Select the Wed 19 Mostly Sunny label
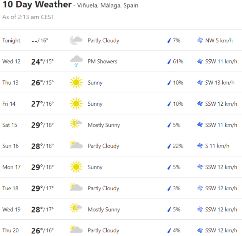The width and height of the screenshot is (242, 236). [x=104, y=209]
